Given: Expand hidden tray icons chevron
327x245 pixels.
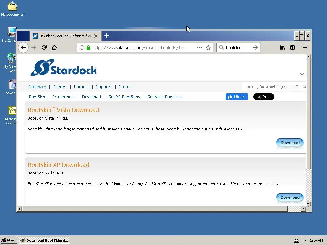Looking at the screenshot, I should (305, 241).
